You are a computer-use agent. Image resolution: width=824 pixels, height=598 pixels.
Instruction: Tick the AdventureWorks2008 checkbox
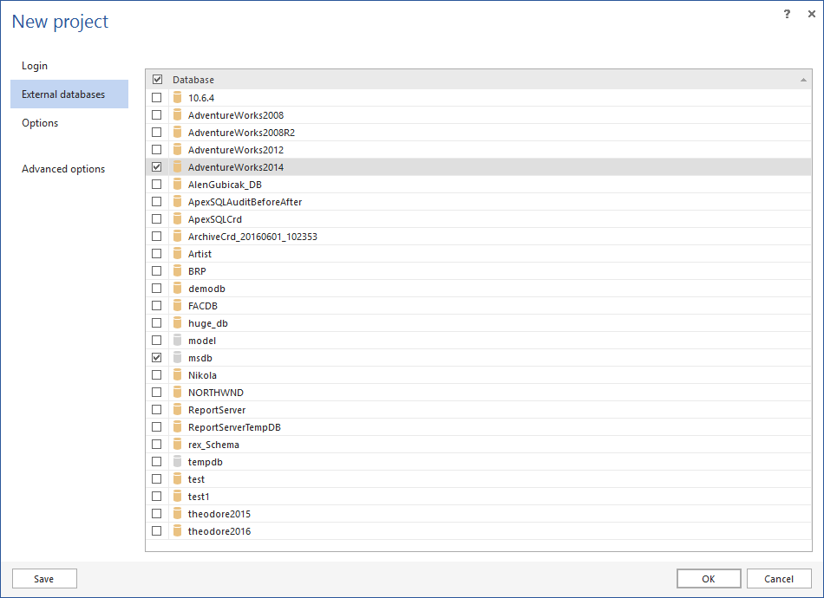(x=157, y=115)
